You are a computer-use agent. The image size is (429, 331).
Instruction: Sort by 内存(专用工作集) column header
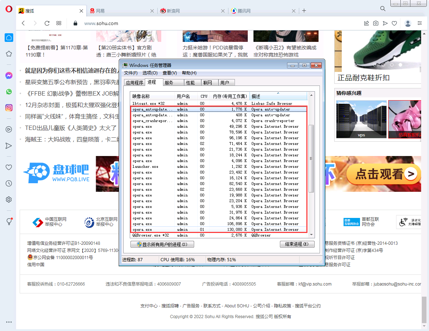[229, 96]
